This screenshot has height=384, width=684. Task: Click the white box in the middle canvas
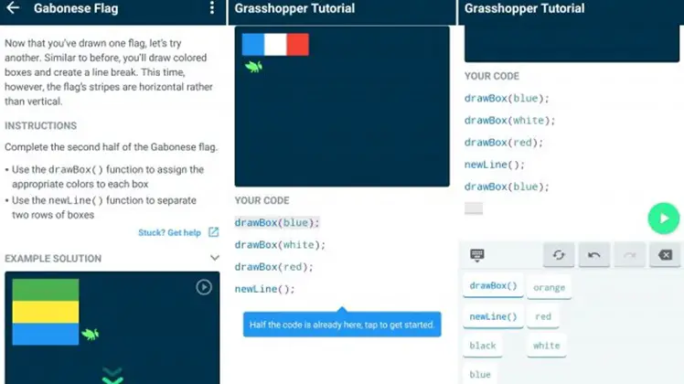275,45
